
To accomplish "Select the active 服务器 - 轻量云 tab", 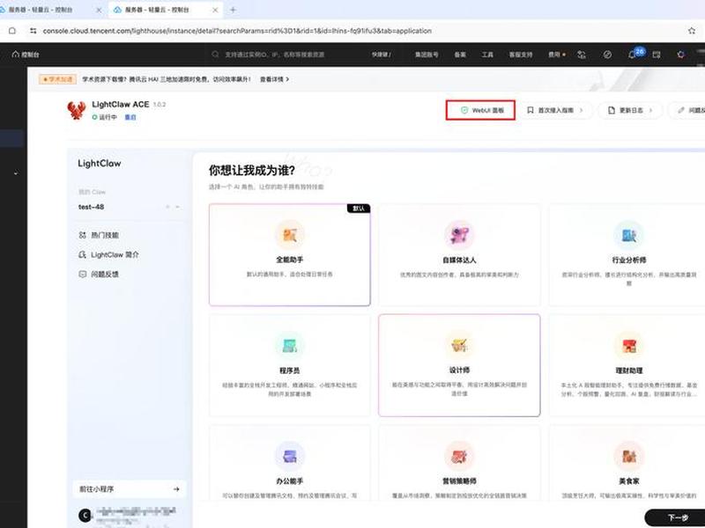I will pos(166,10).
